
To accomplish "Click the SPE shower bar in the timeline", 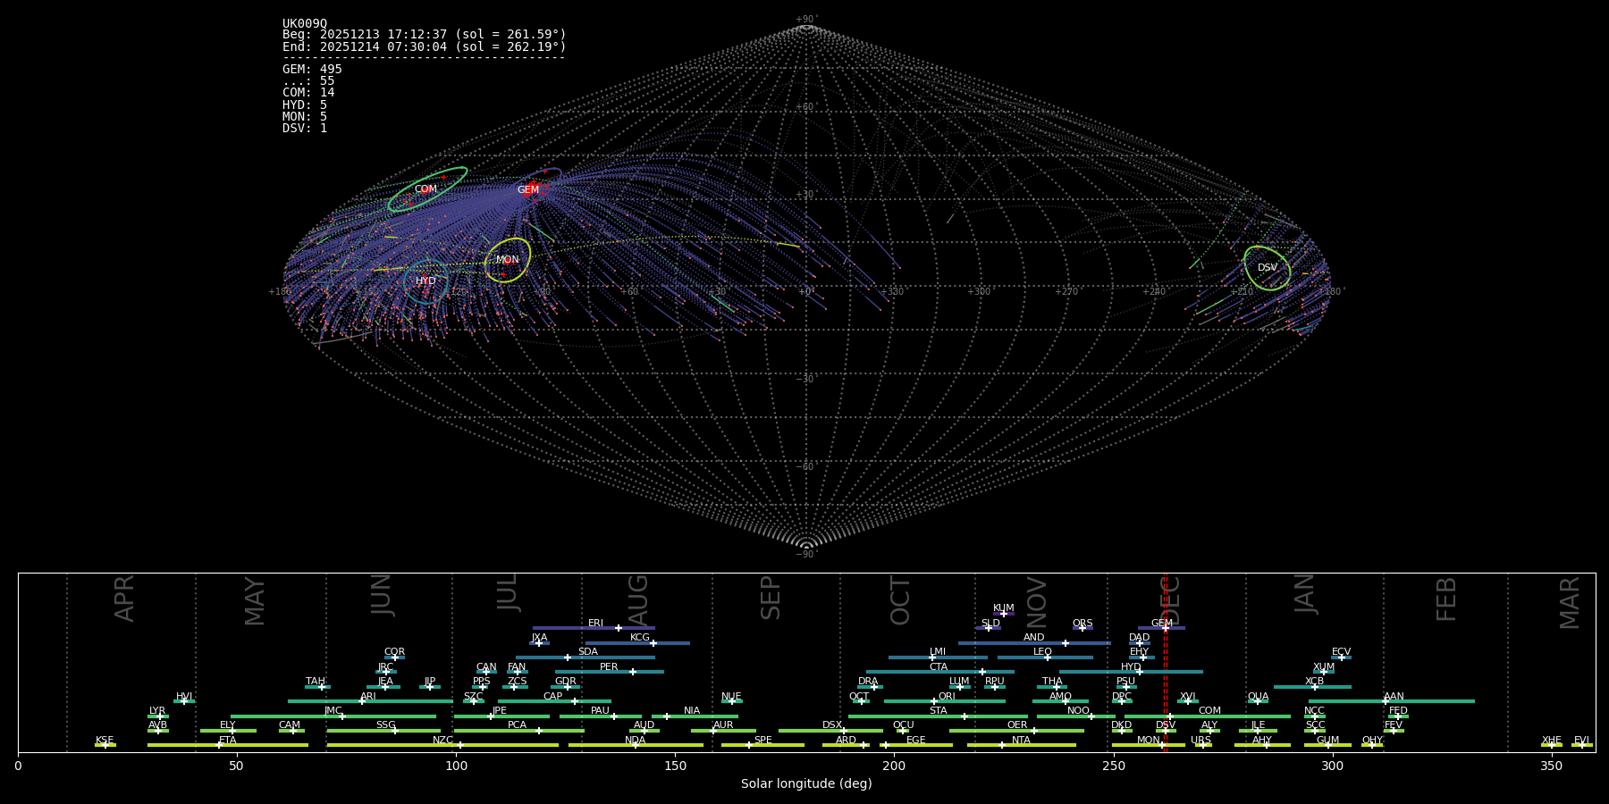I will (762, 745).
